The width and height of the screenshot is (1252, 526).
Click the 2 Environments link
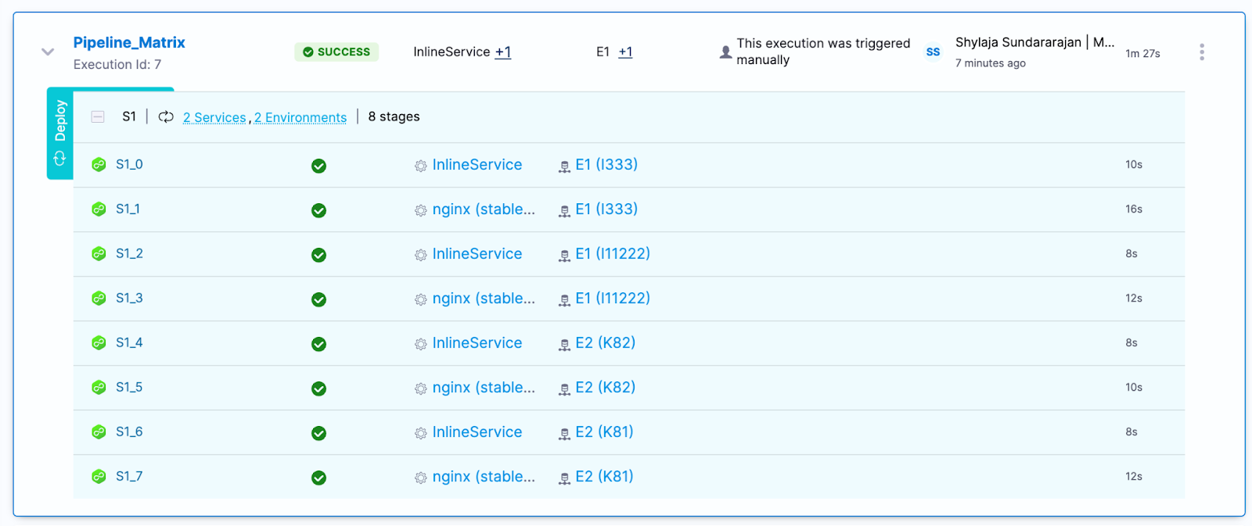[300, 117]
